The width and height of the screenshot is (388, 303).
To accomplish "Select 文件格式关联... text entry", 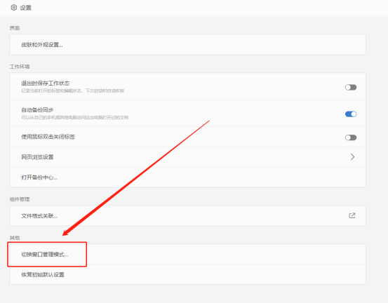I will [x=39, y=216].
